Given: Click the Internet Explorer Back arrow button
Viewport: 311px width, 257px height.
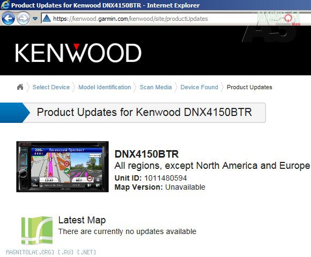Looking at the screenshot, I should [x=8, y=18].
